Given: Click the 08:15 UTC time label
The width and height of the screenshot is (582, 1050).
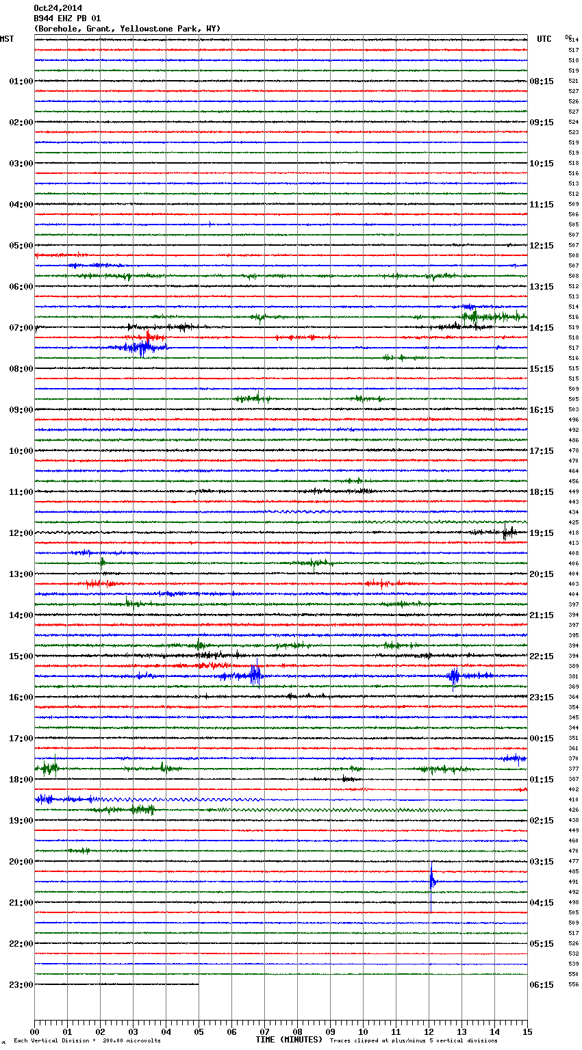Looking at the screenshot, I should tap(542, 81).
